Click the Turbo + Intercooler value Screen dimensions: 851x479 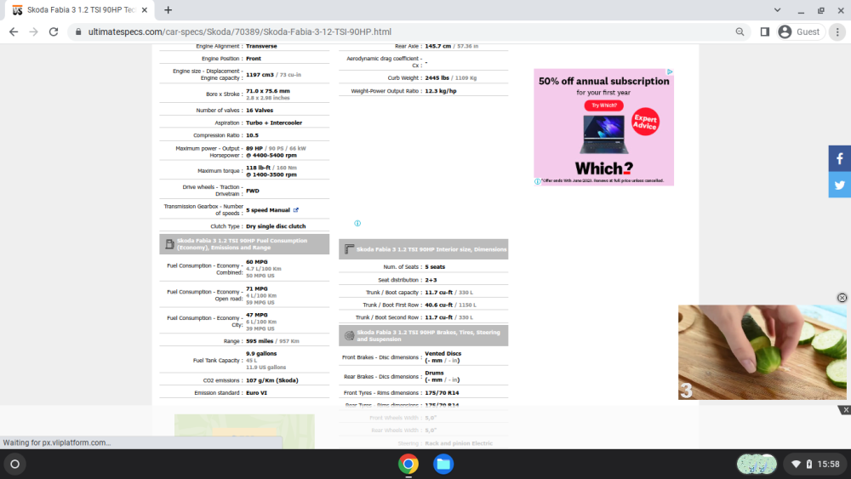(273, 123)
